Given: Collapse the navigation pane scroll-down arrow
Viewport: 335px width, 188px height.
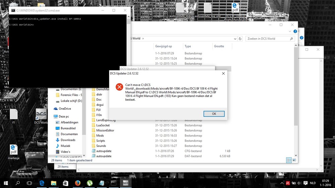Looking at the screenshot, I should point(84,155).
